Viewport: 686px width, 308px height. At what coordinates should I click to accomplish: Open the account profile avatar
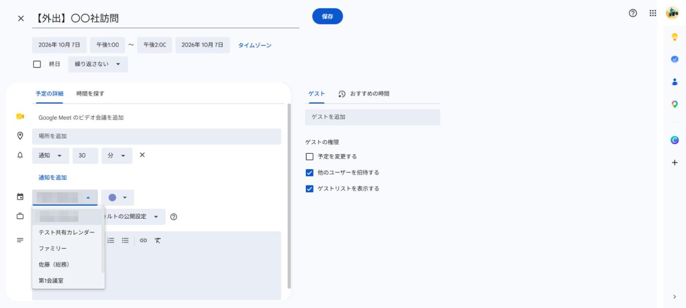(x=672, y=13)
